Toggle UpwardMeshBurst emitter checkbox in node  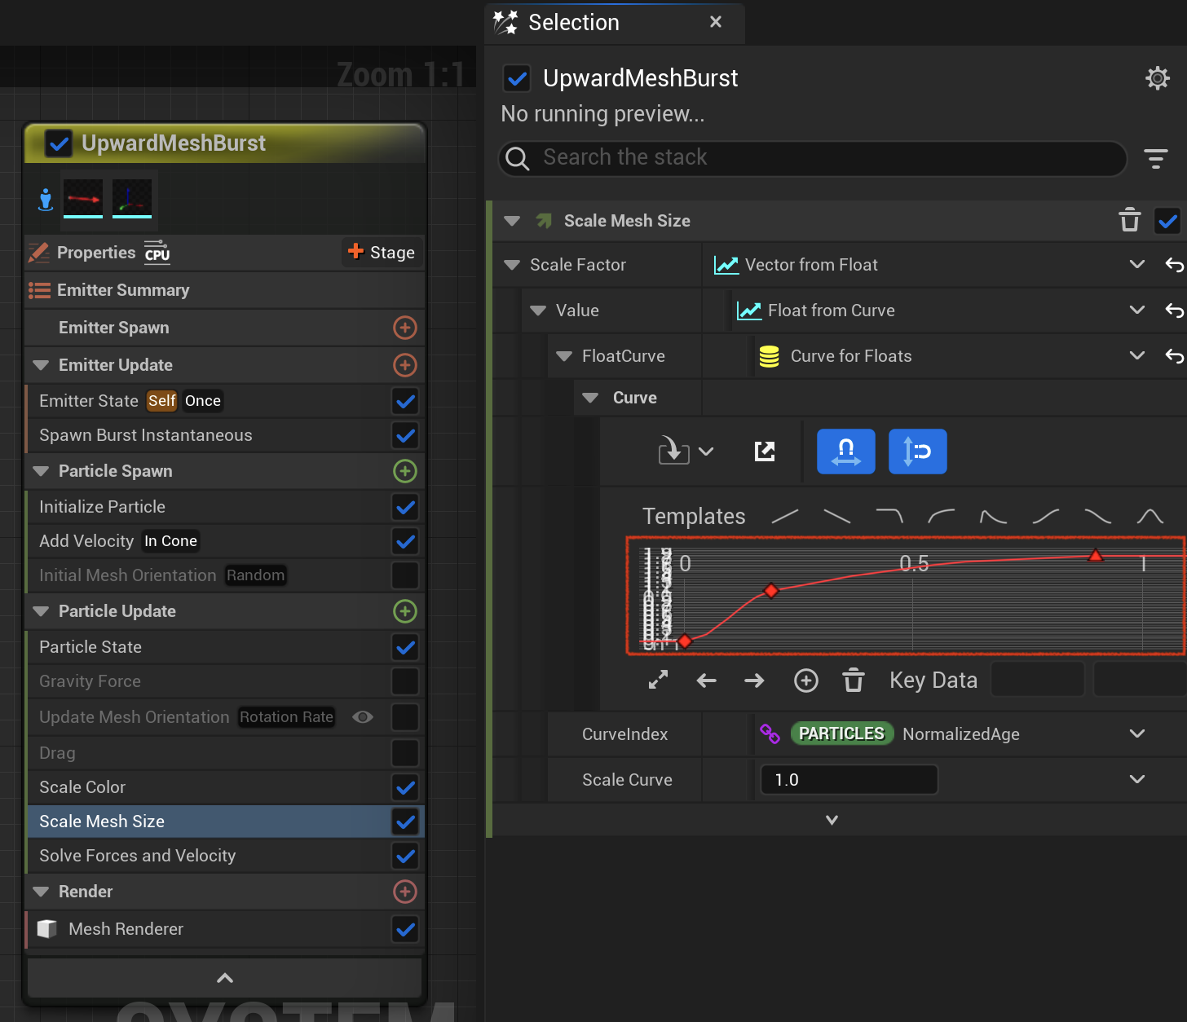pos(59,144)
